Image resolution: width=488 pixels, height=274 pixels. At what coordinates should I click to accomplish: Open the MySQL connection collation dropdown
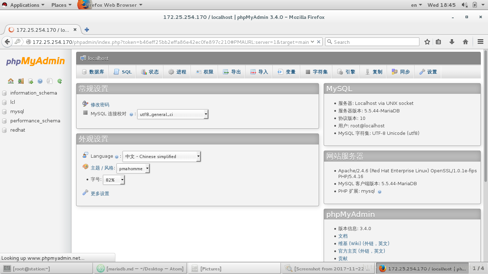(173, 115)
